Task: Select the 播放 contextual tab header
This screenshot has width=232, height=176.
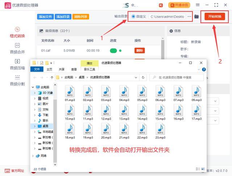Action: click(90, 63)
